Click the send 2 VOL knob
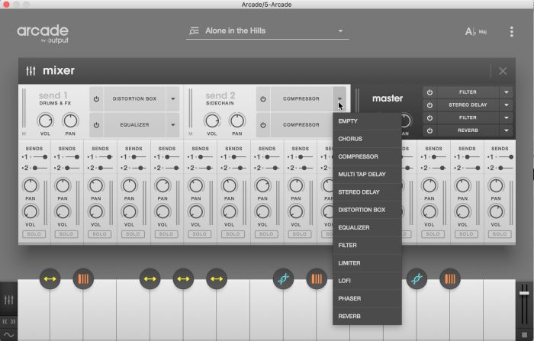534x341 pixels. click(212, 121)
